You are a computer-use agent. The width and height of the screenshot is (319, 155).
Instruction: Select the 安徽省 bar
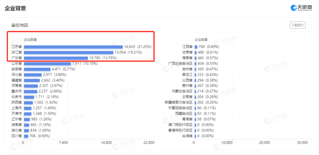(37, 69)
